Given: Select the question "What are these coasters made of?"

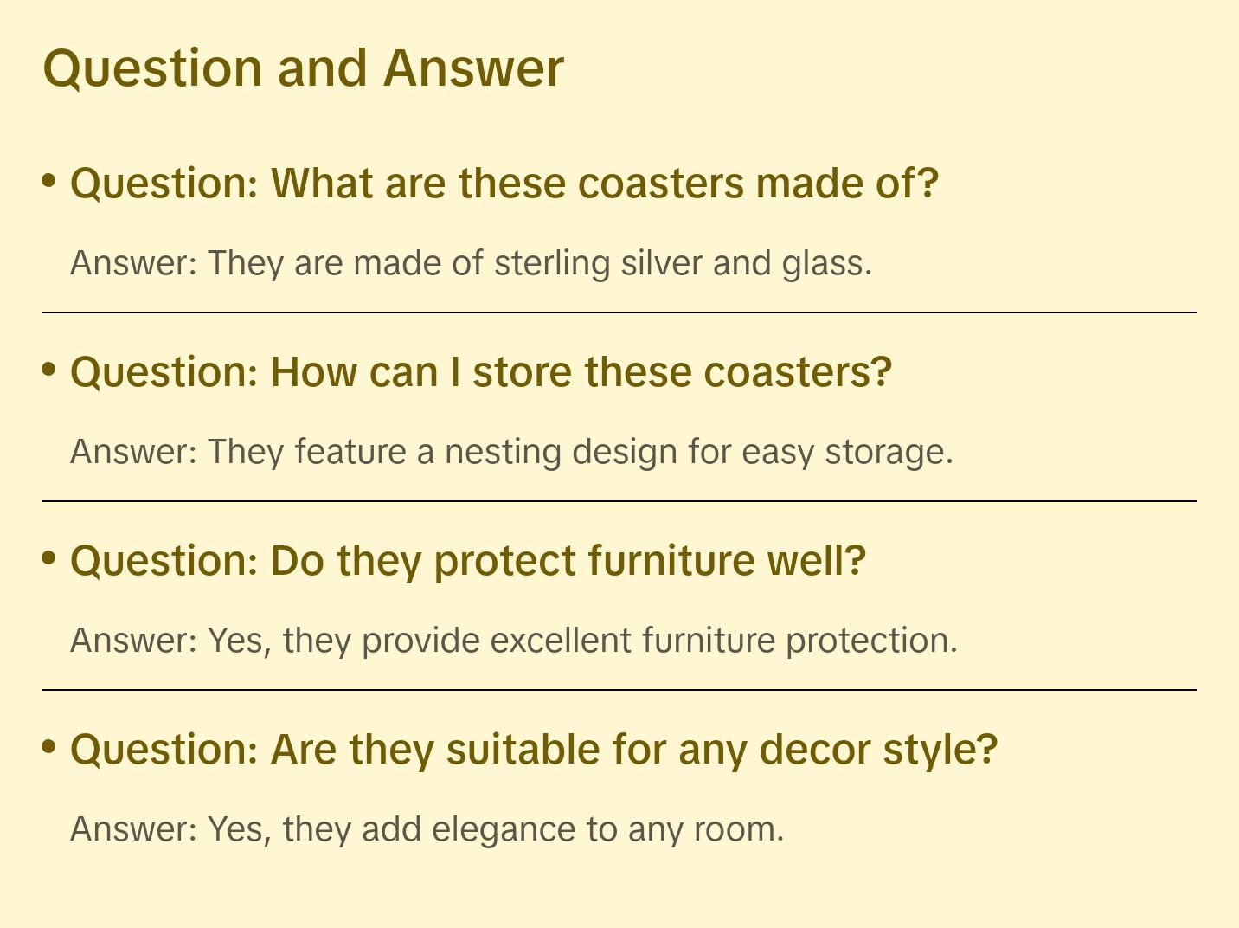Looking at the screenshot, I should 504,184.
